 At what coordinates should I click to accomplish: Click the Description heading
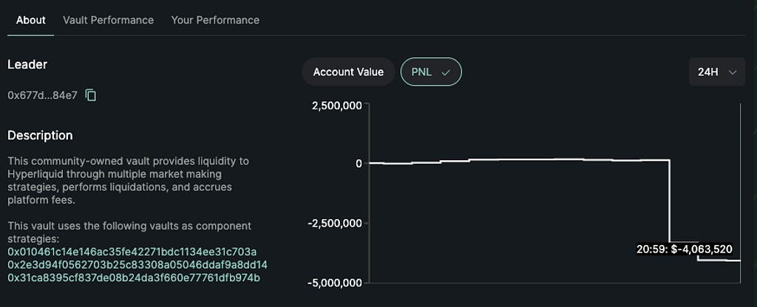[x=40, y=135]
